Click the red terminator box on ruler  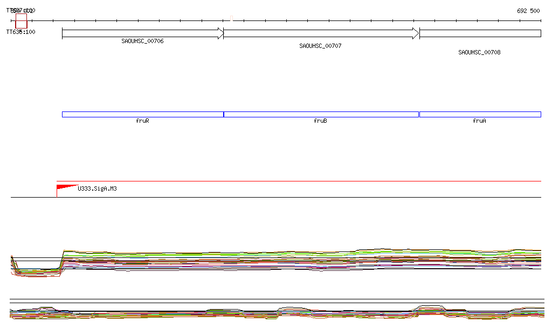click(21, 21)
